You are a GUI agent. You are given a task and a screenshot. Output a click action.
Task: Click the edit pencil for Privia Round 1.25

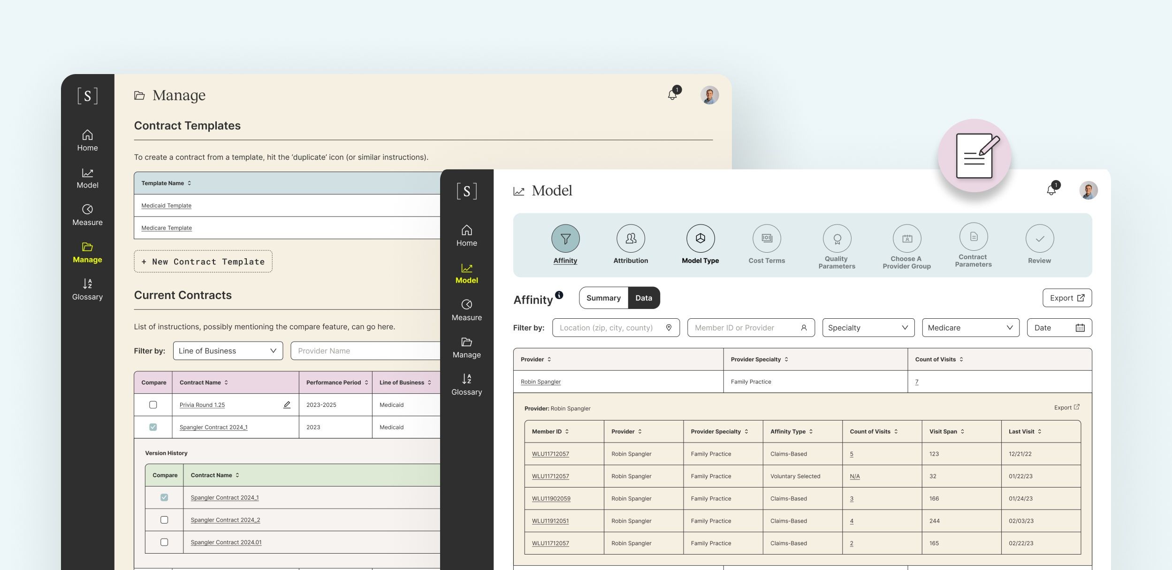[x=286, y=404]
